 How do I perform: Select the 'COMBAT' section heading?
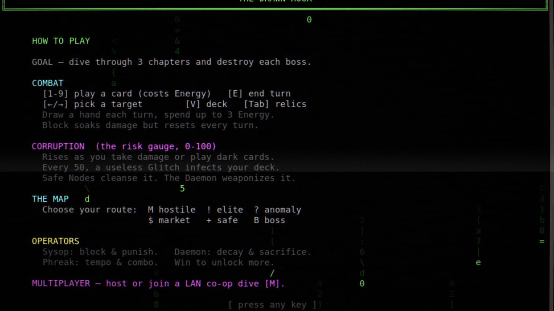coord(48,83)
